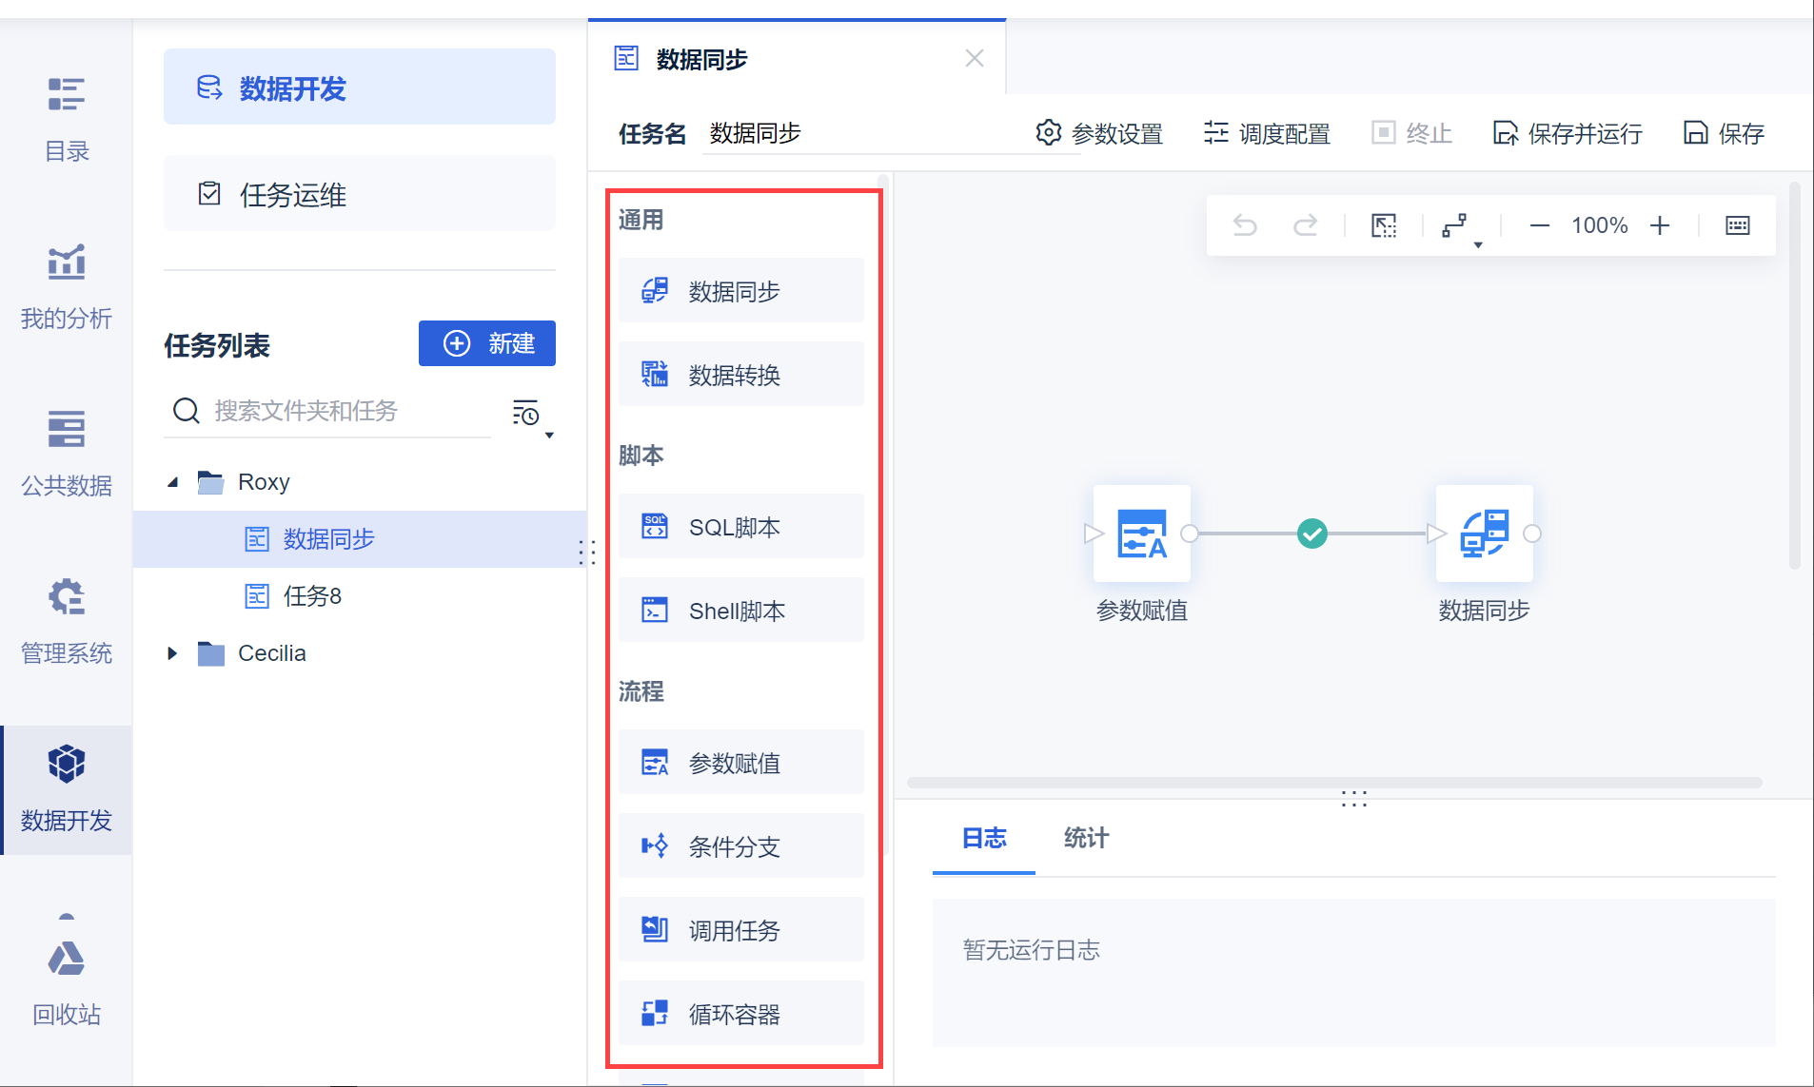Click the undo arrow in canvas toolbar
This screenshot has width=1814, height=1087.
[x=1245, y=225]
